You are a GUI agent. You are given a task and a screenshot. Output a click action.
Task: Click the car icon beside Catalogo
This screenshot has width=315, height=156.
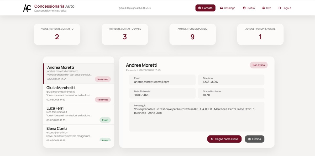point(221,8)
